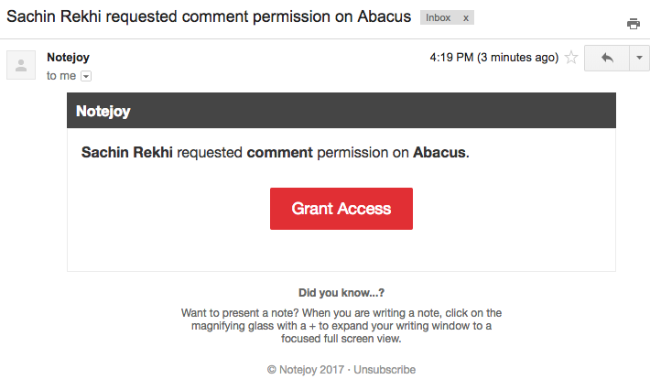Click the tip paragraph about presenting a note
Viewport: 661px width, 390px height.
[x=341, y=326]
